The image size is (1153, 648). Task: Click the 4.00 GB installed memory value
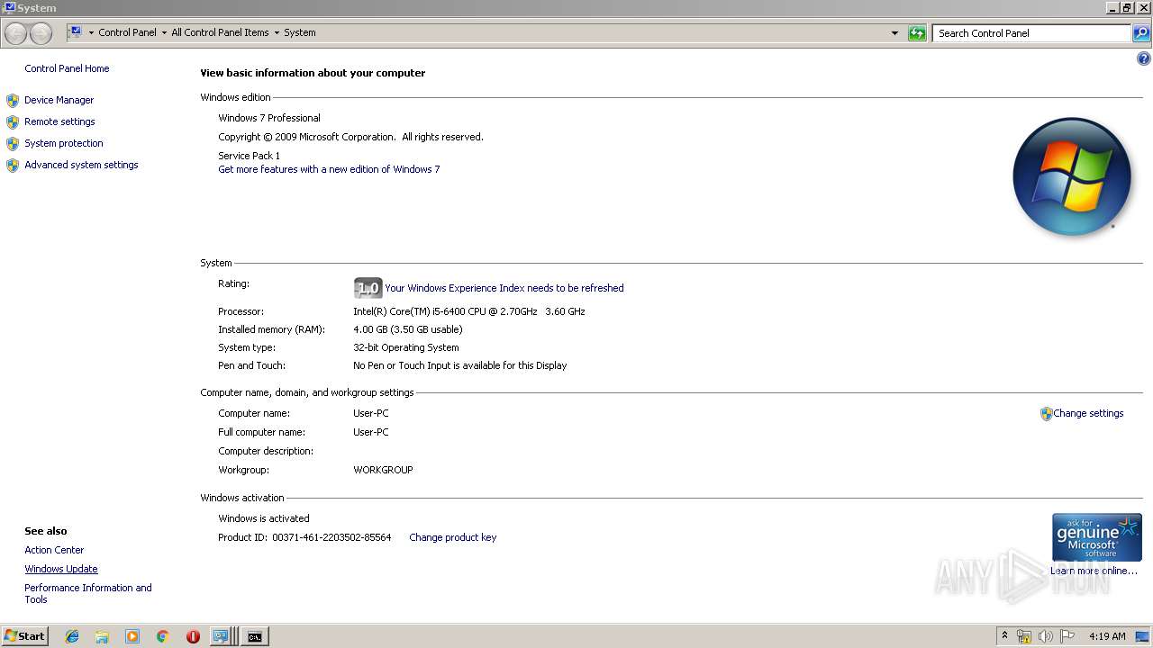coord(408,329)
